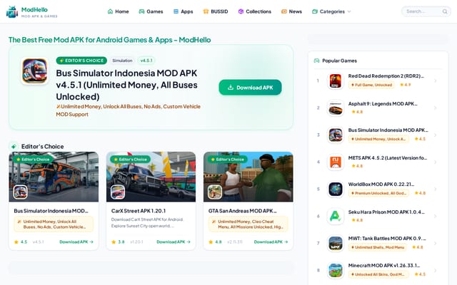Viewport: 457px width, 285px height.
Task: Open the featured Bus Simulator Indonesia app icon
Action: tap(35, 71)
